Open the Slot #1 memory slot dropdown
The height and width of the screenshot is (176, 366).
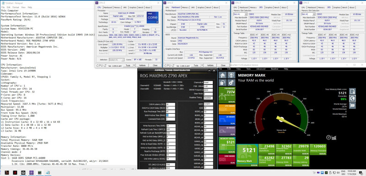coord(240,14)
